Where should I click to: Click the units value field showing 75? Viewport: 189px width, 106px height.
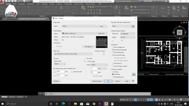tap(94, 72)
